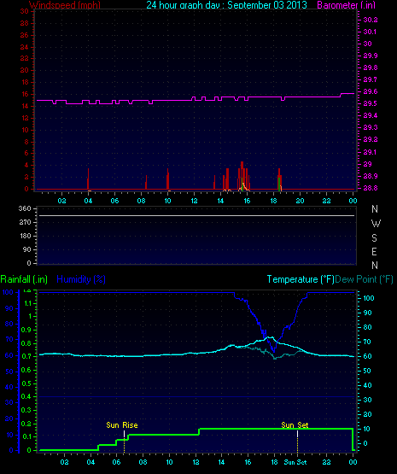Click the 360 degree wind direction tick

25,208
